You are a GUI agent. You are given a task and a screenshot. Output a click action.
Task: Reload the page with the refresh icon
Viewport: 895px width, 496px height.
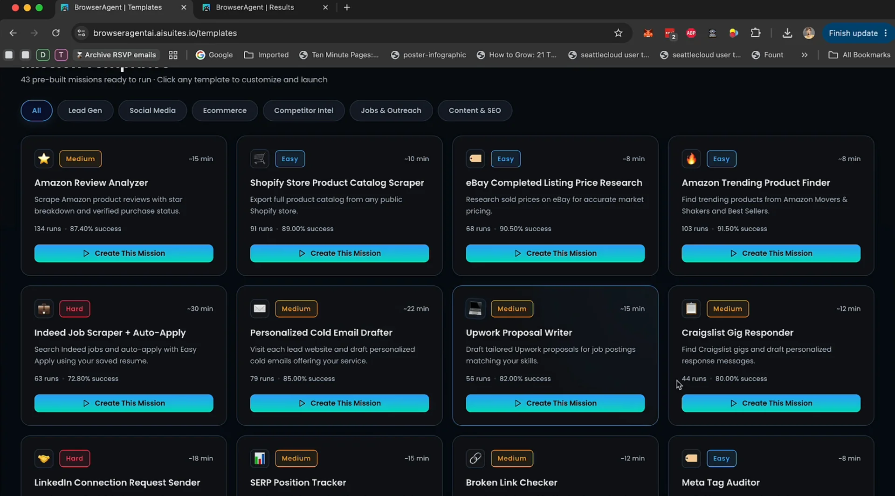(56, 33)
